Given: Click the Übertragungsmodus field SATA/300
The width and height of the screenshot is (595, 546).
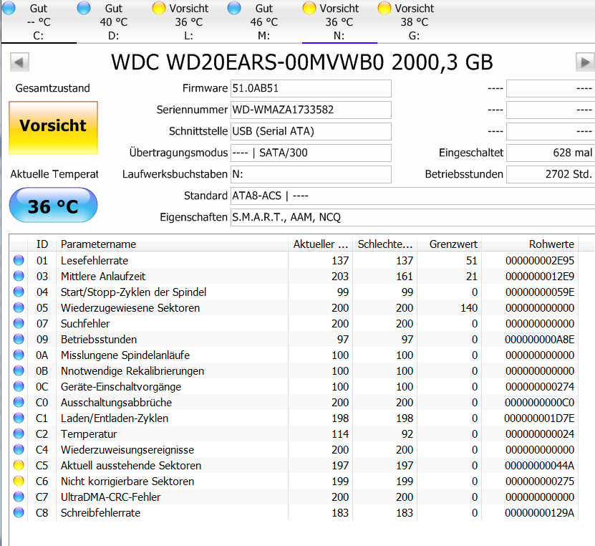Looking at the screenshot, I should 311,153.
